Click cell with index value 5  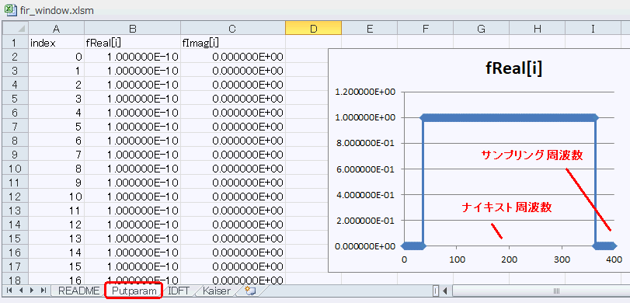pyautogui.click(x=56, y=126)
